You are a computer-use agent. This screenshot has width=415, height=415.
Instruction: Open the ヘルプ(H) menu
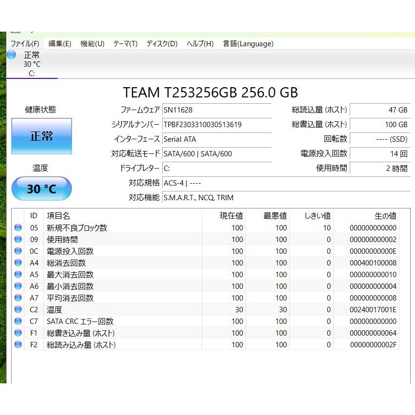point(200,44)
